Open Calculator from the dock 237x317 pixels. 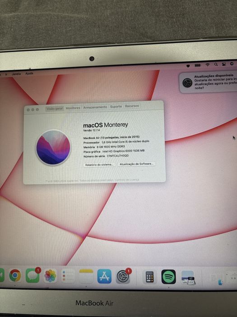[149, 277]
